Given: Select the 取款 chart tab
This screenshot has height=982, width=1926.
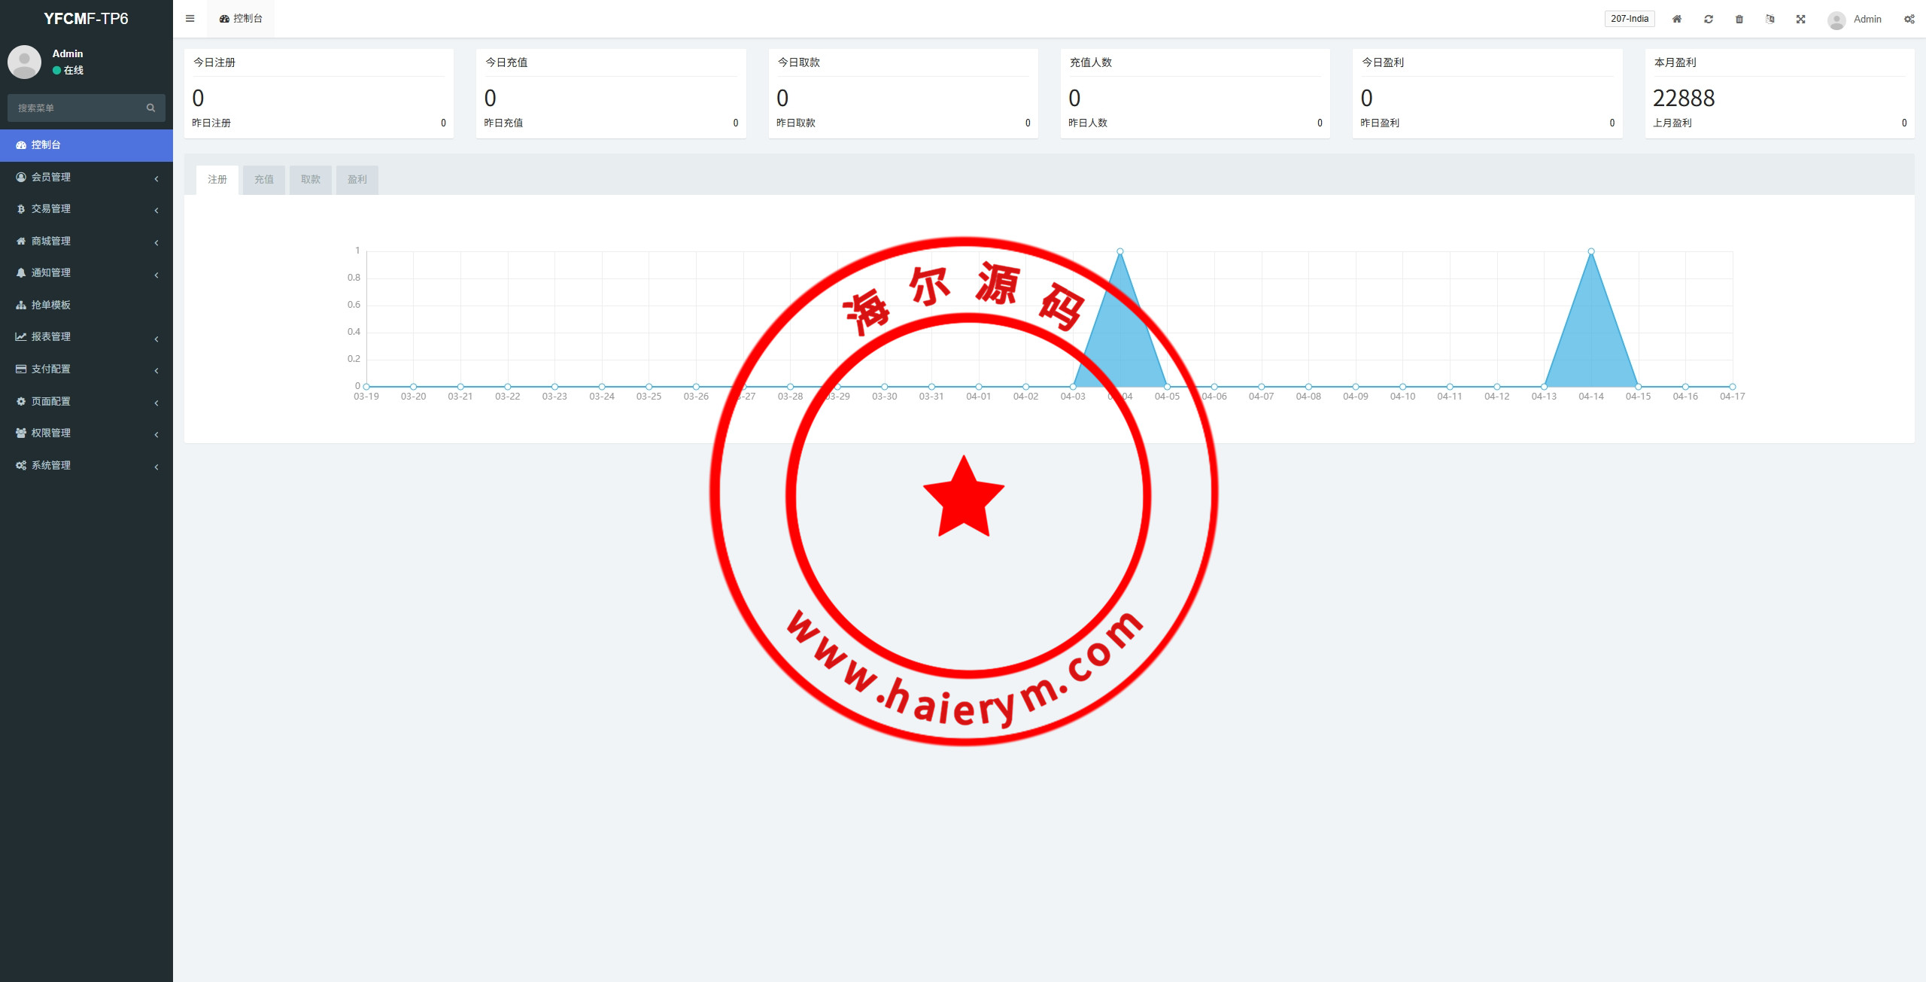Looking at the screenshot, I should point(311,180).
